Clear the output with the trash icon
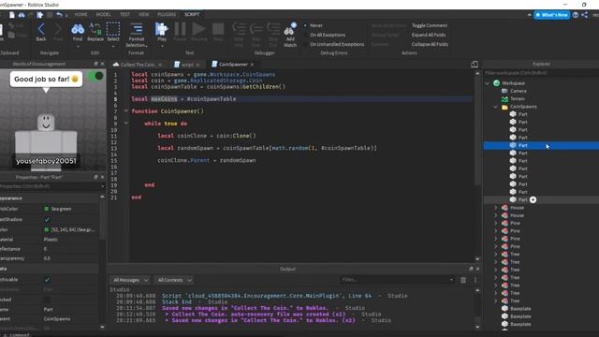 (x=463, y=280)
